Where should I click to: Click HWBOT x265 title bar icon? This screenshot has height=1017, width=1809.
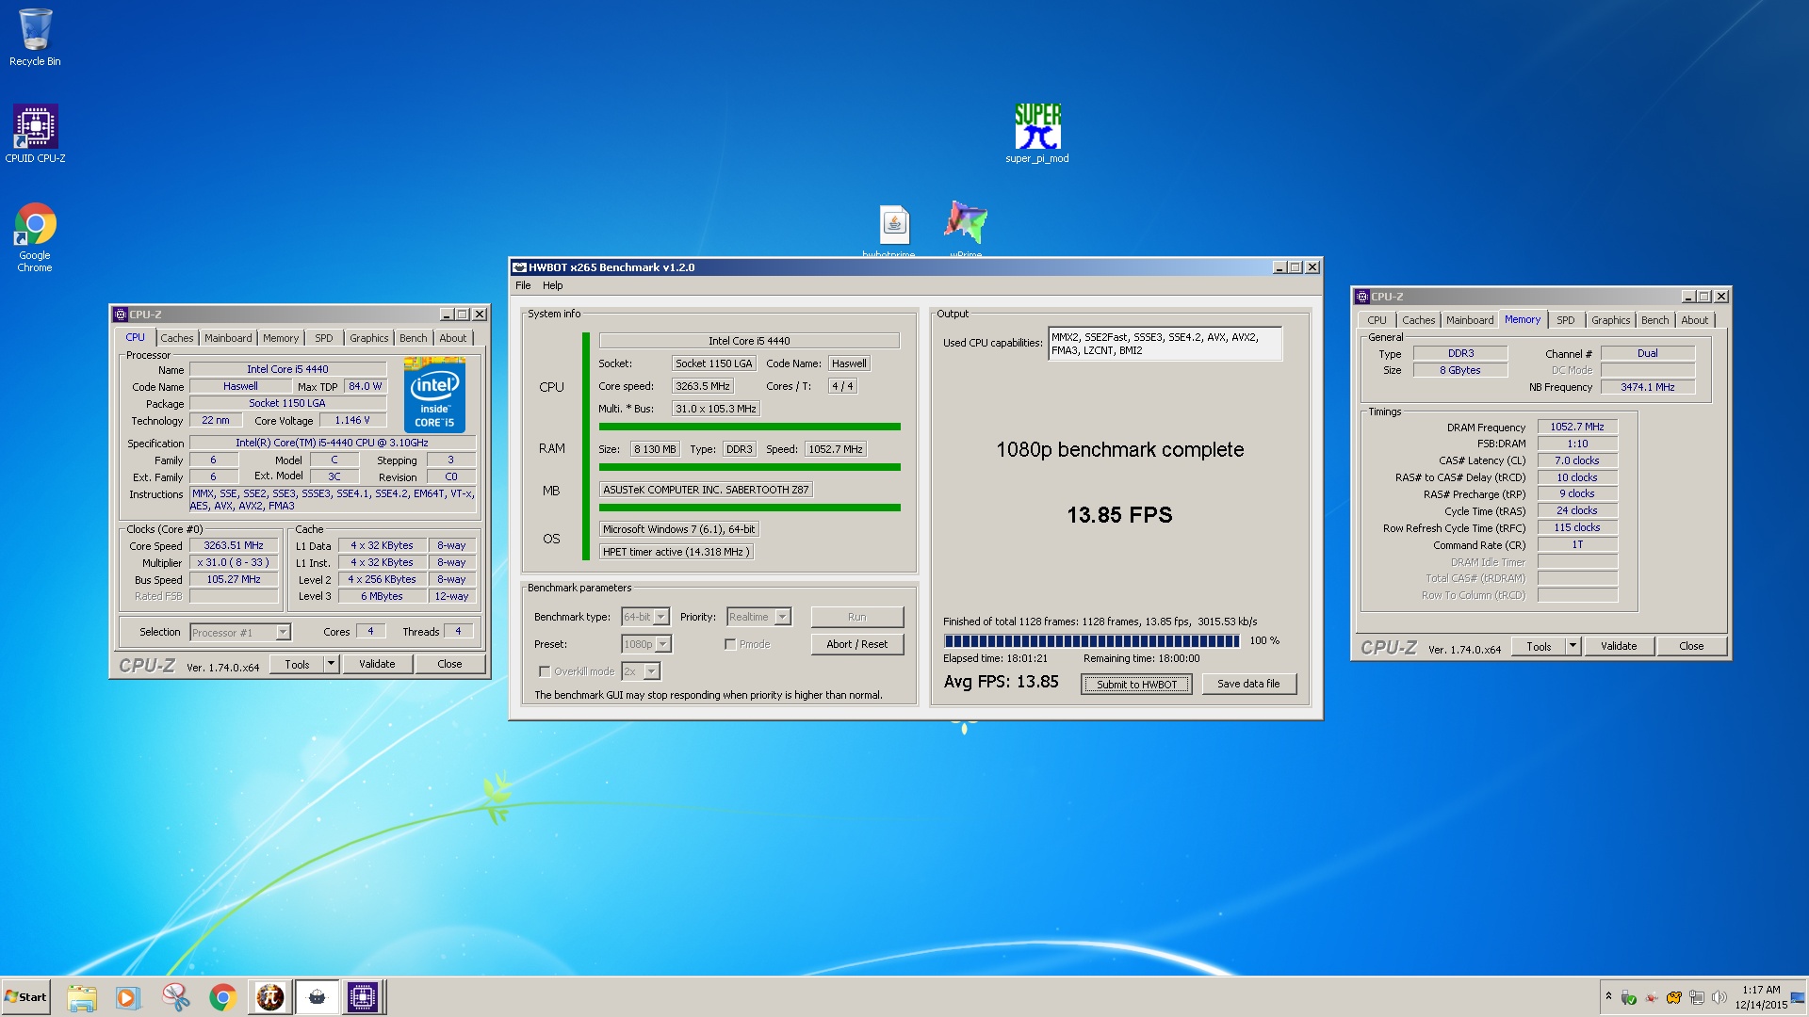coord(518,267)
